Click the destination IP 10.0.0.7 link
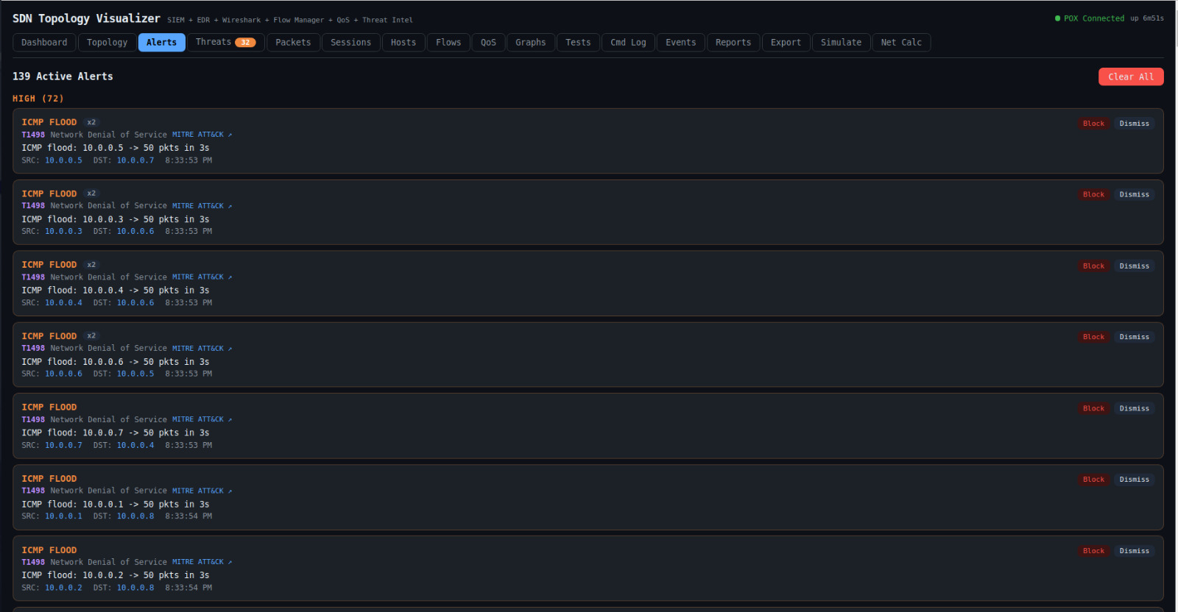The height and width of the screenshot is (612, 1178). tap(135, 160)
